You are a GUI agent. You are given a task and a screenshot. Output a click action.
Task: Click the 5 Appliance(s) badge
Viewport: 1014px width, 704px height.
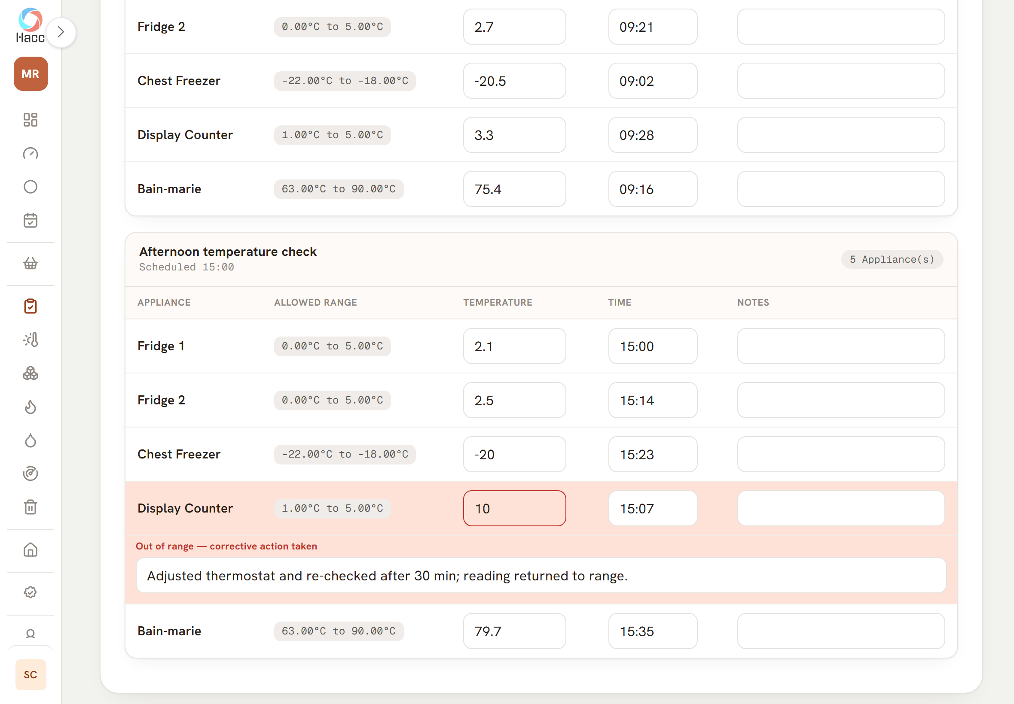(892, 259)
